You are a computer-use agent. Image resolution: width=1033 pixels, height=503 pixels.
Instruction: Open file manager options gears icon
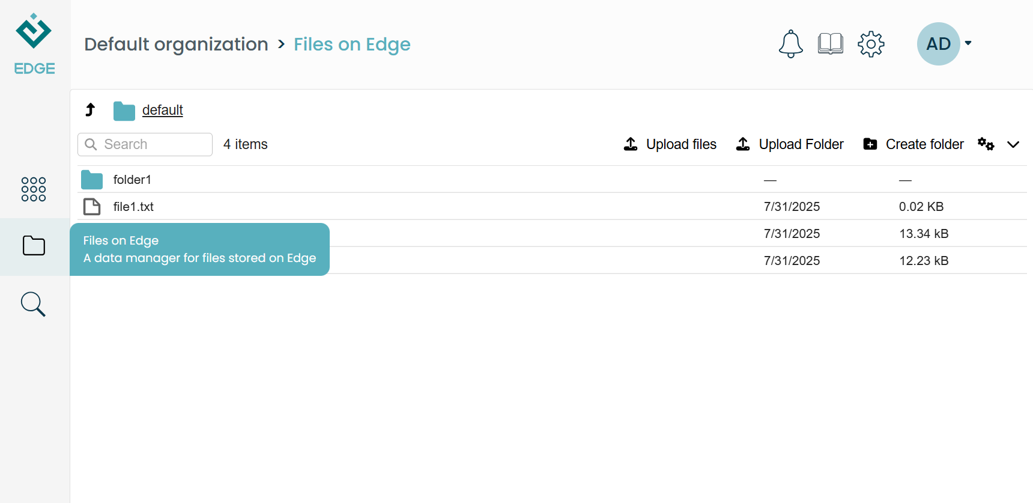tap(986, 144)
